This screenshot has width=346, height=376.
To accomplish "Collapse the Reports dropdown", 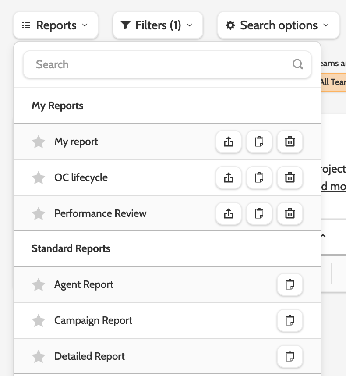I will [x=56, y=25].
